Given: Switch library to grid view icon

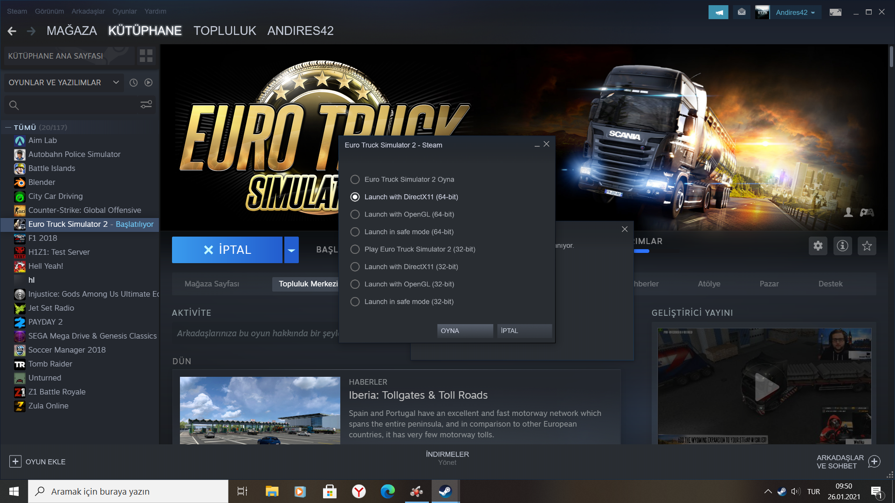Looking at the screenshot, I should (146, 56).
